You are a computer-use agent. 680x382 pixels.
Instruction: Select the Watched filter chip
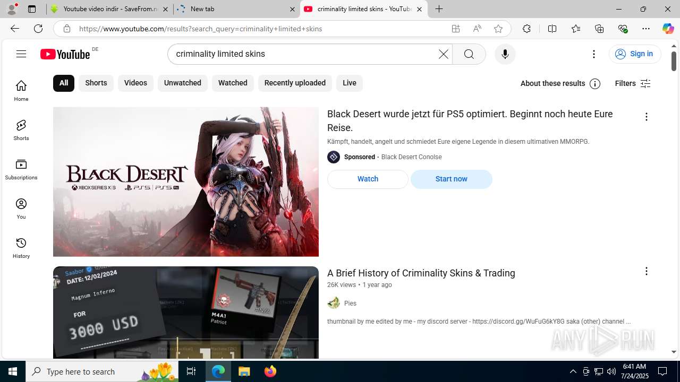(x=233, y=83)
